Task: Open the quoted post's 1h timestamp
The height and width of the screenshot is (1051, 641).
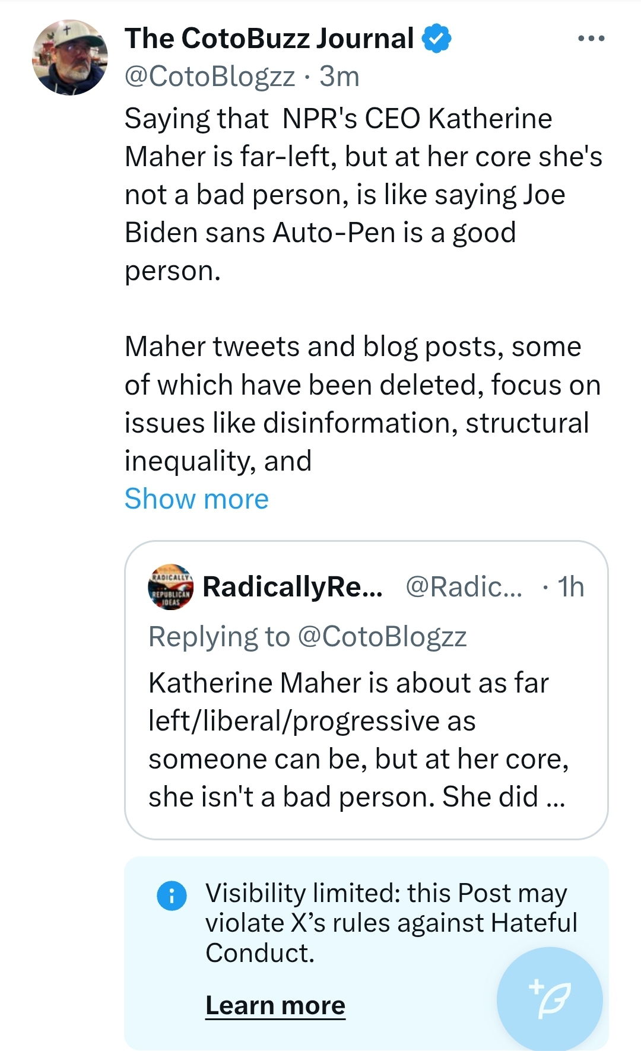Action: pyautogui.click(x=570, y=587)
